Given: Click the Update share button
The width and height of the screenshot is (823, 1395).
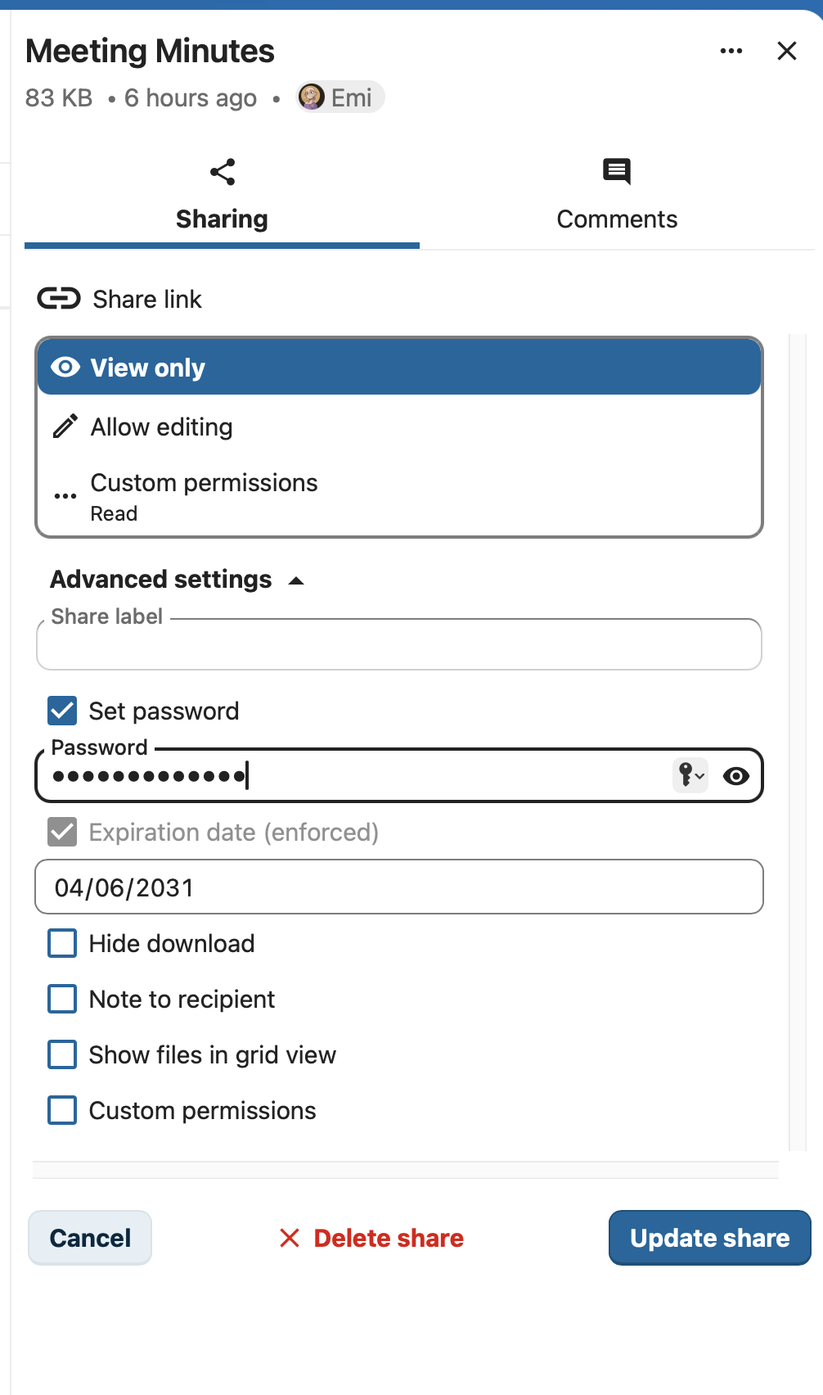Looking at the screenshot, I should (710, 1238).
